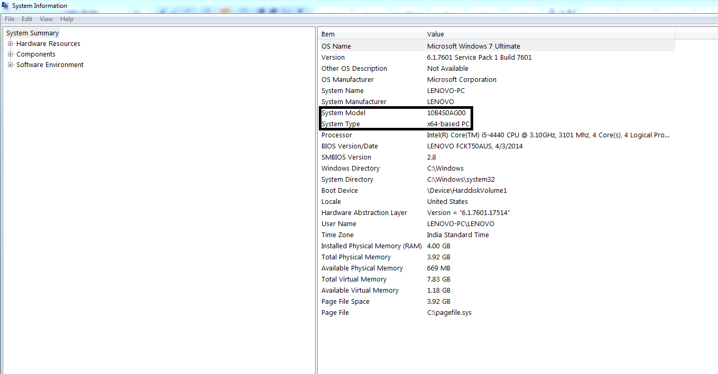This screenshot has width=718, height=374.
Task: Expand the Components node
Action: tap(11, 54)
